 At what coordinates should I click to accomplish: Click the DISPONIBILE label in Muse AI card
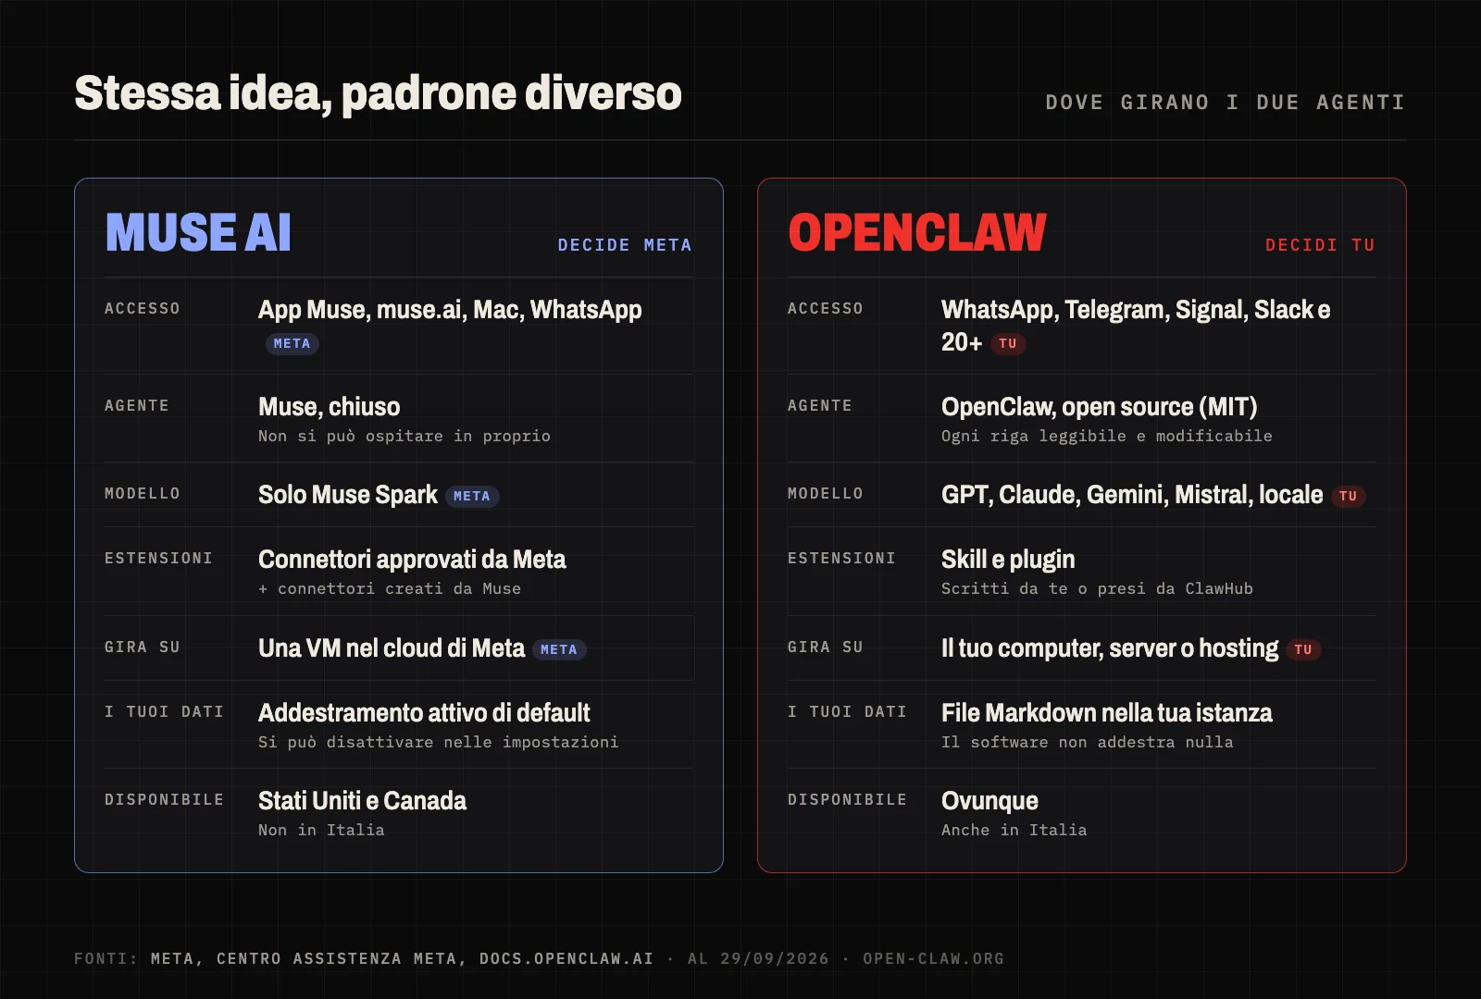click(164, 799)
